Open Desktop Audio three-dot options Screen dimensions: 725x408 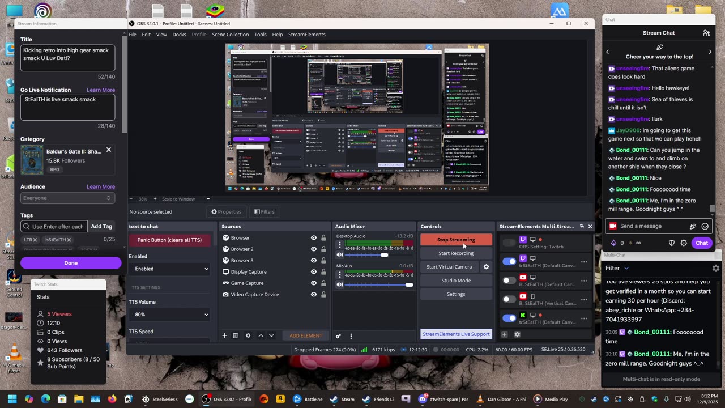(x=340, y=245)
